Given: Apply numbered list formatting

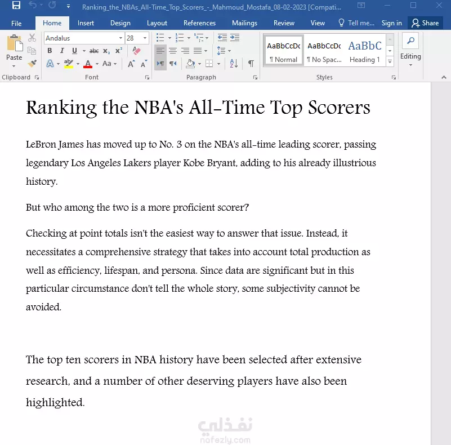Looking at the screenshot, I should pyautogui.click(x=180, y=38).
